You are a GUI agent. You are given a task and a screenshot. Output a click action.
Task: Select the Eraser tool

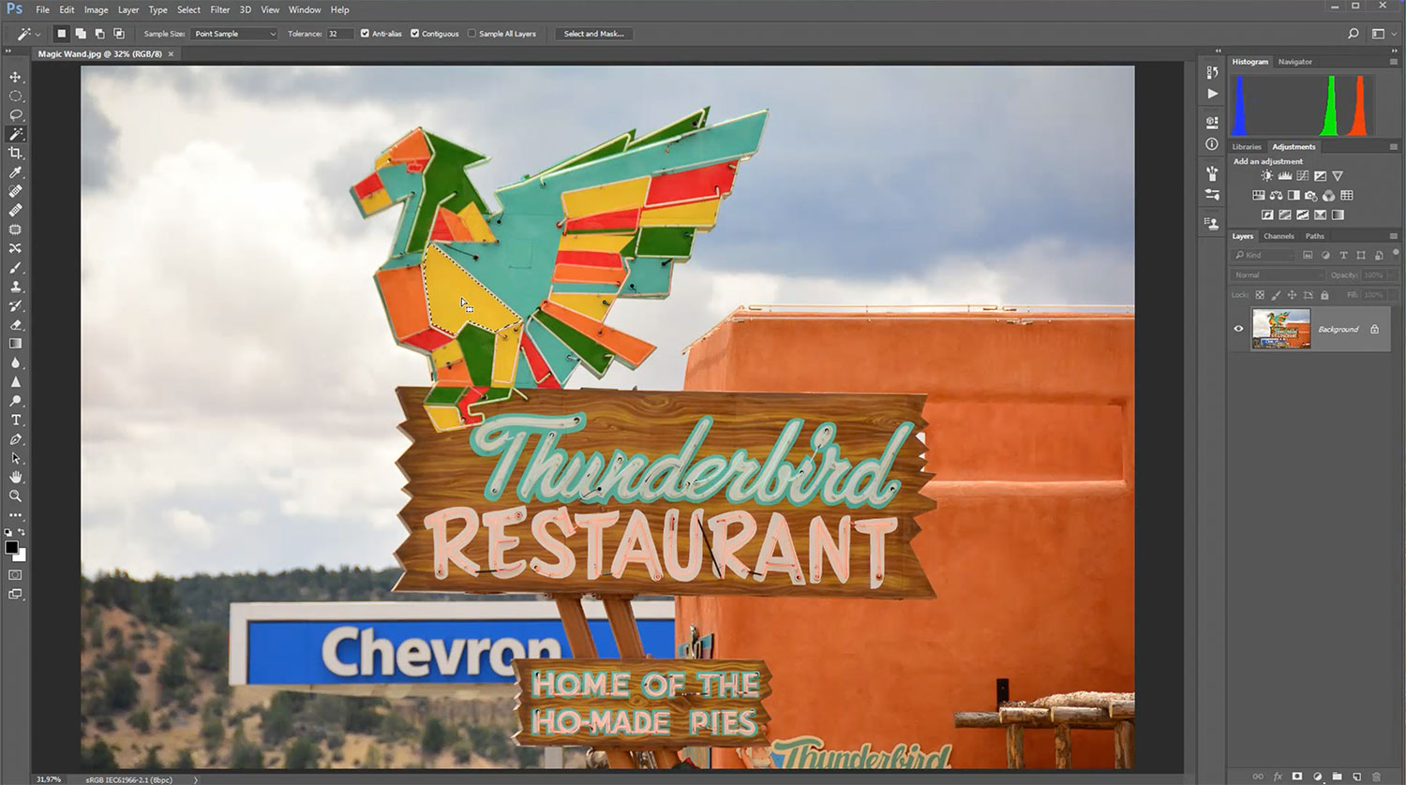coord(15,325)
